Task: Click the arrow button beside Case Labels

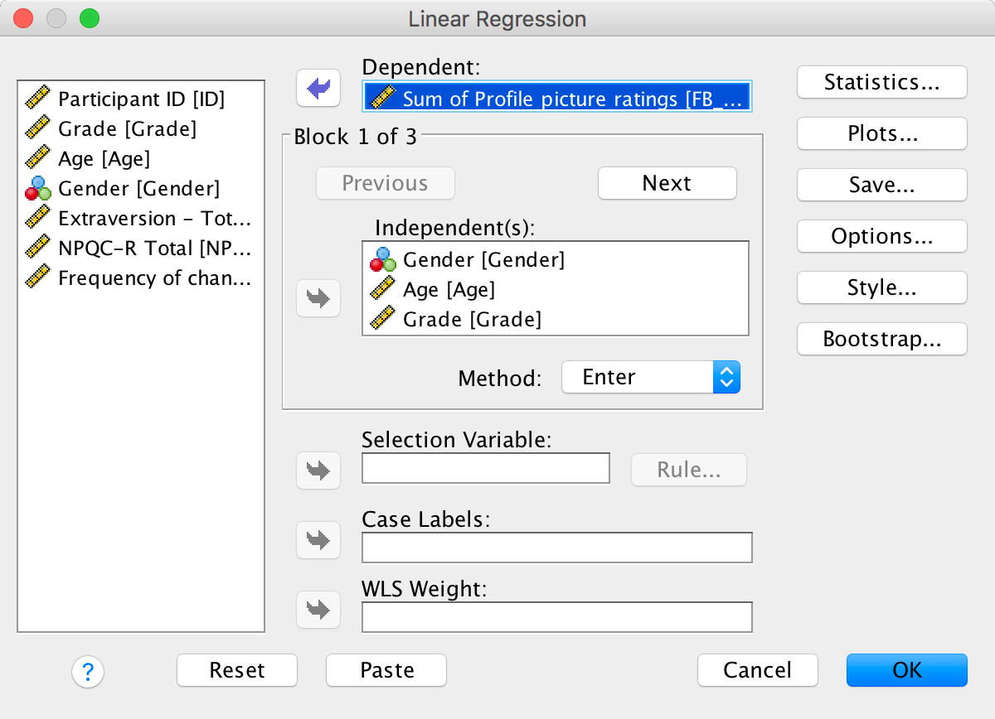Action: coord(318,540)
